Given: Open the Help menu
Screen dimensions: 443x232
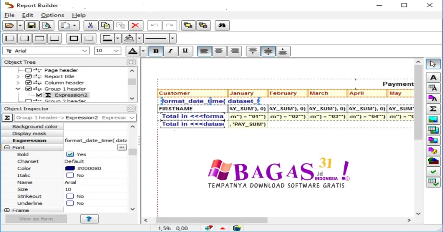Looking at the screenshot, I should [x=79, y=15].
